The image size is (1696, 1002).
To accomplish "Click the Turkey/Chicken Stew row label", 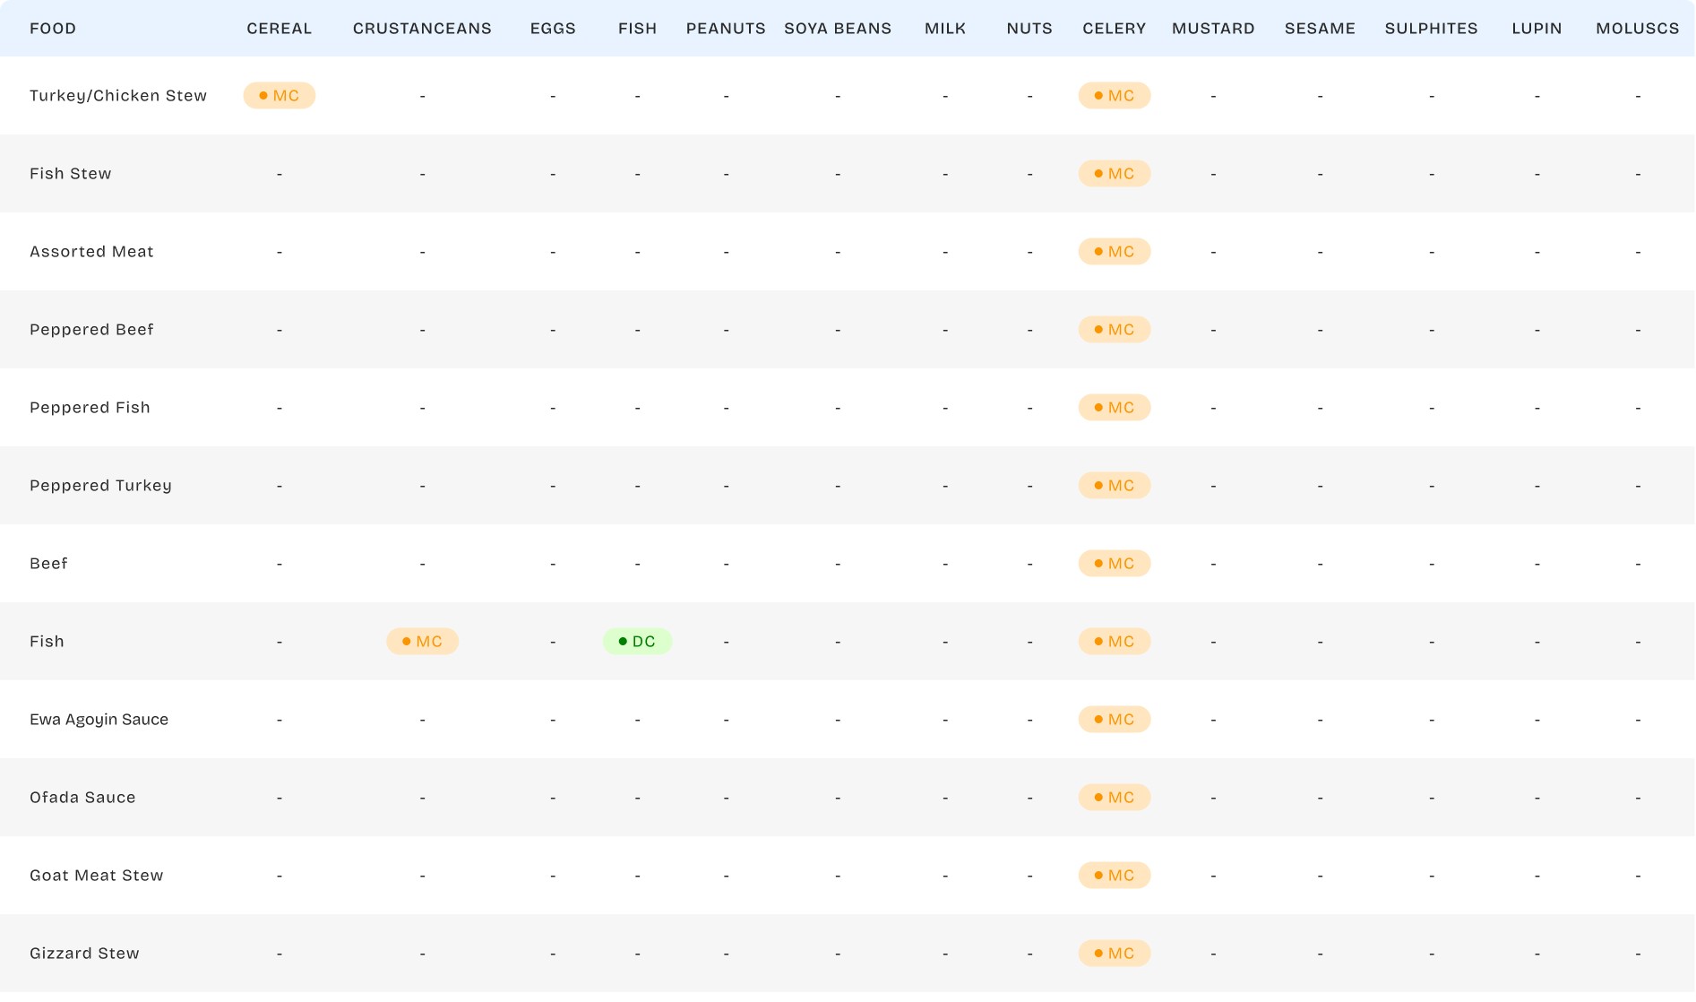I will pyautogui.click(x=118, y=96).
